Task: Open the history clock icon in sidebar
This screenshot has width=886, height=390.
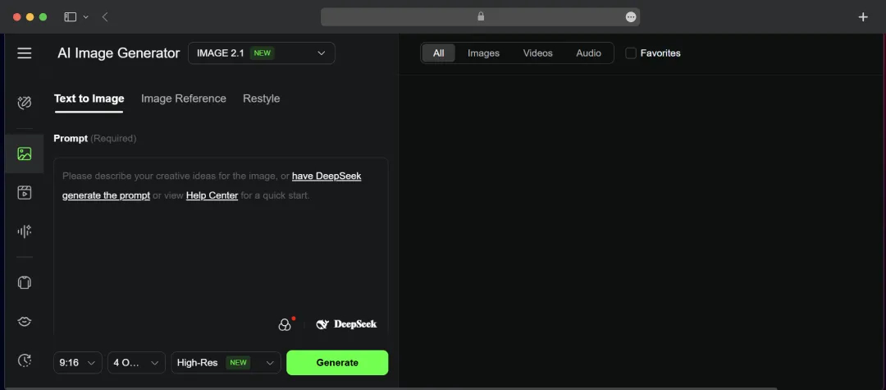Action: point(25,360)
